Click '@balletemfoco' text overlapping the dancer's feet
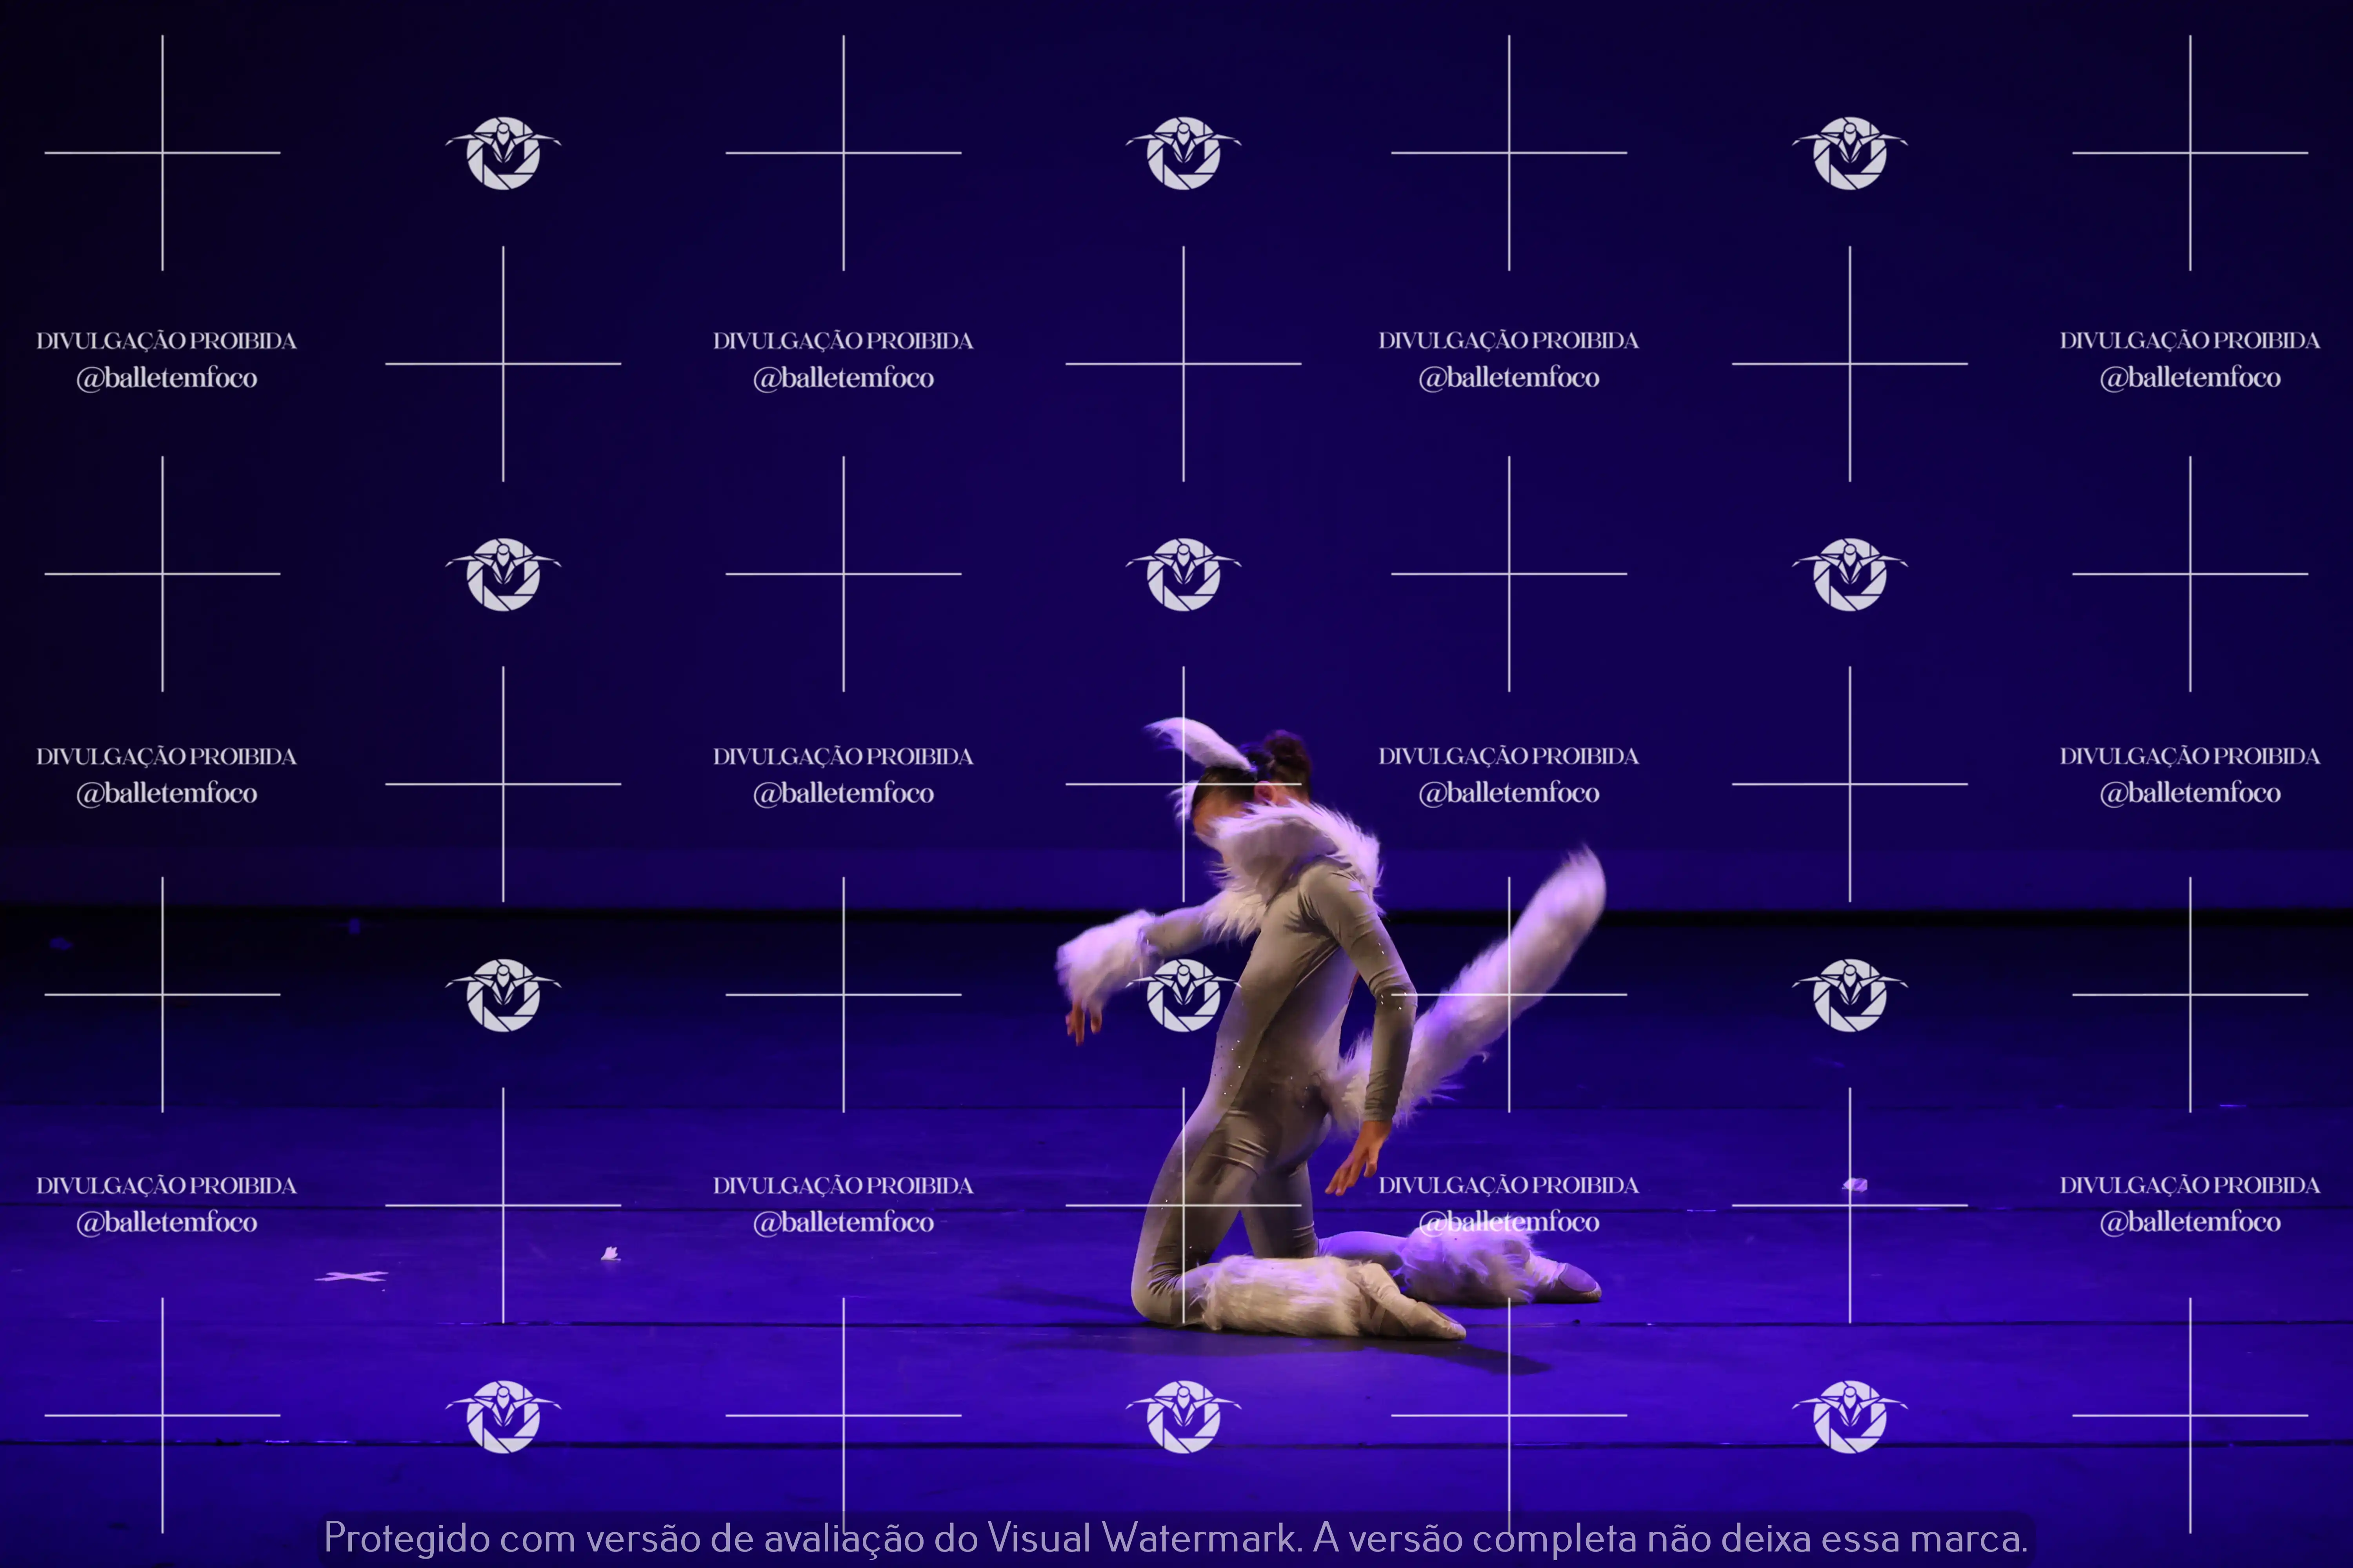This screenshot has width=2353, height=1568. [1509, 1222]
